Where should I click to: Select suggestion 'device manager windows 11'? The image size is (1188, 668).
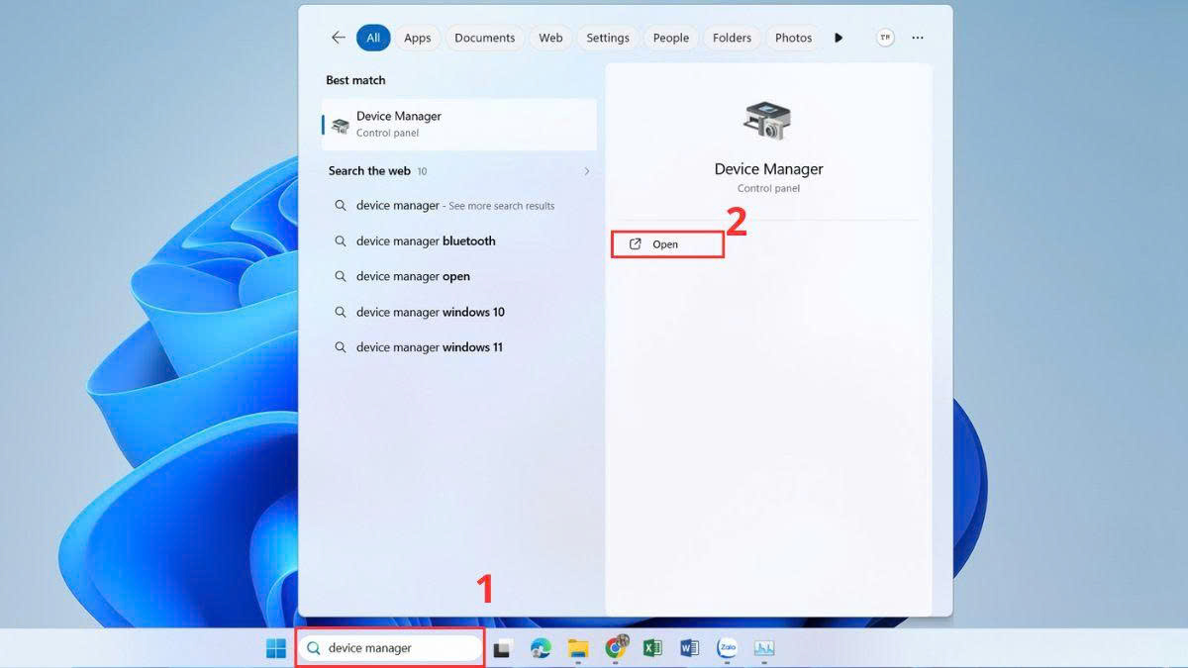(x=459, y=347)
